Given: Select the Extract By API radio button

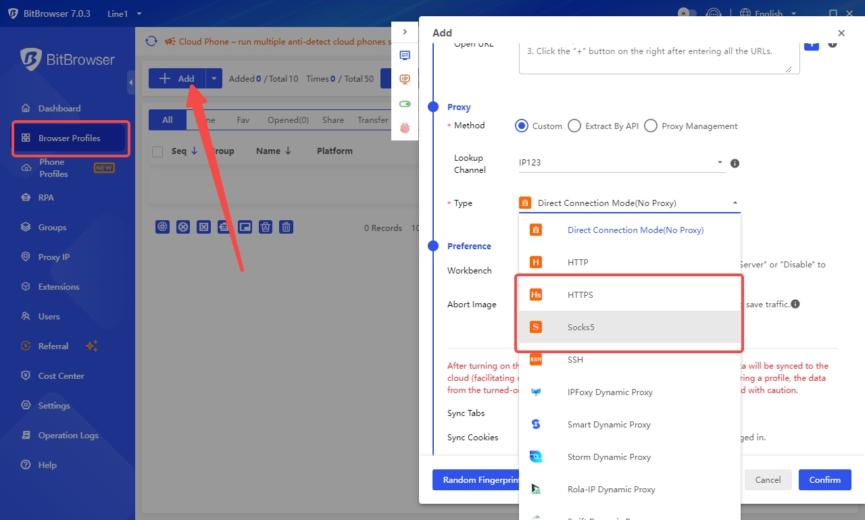Looking at the screenshot, I should [574, 126].
